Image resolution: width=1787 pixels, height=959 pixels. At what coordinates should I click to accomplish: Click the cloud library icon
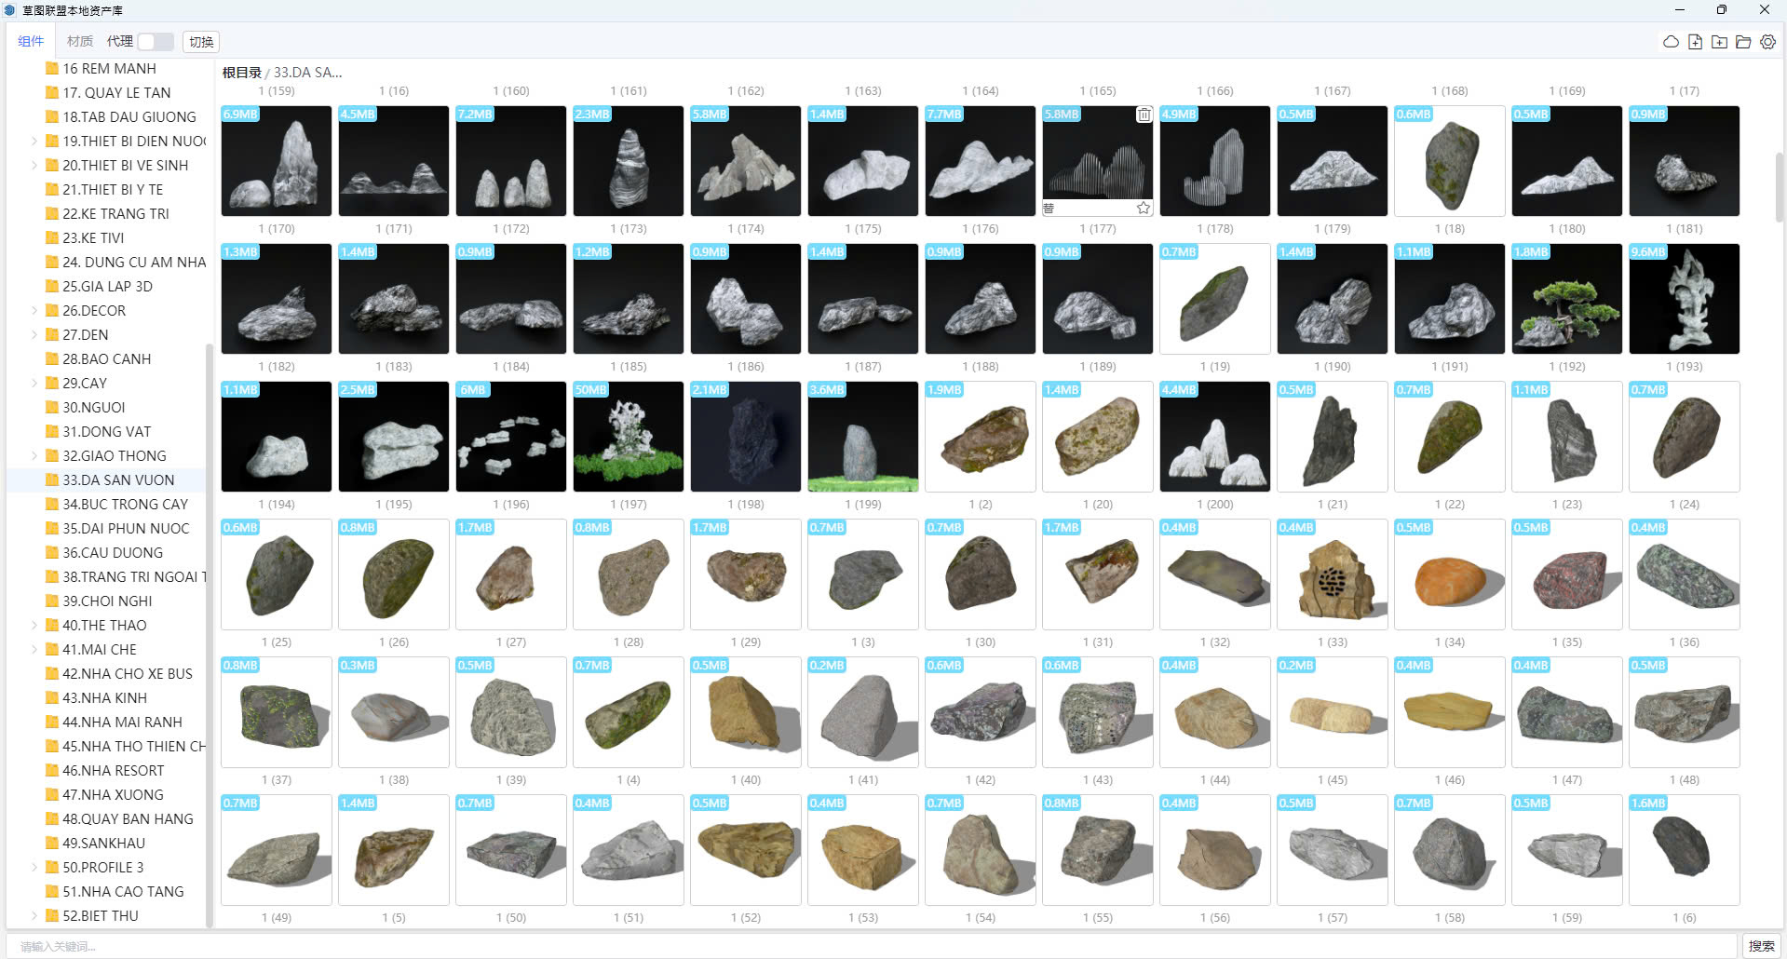tap(1671, 42)
